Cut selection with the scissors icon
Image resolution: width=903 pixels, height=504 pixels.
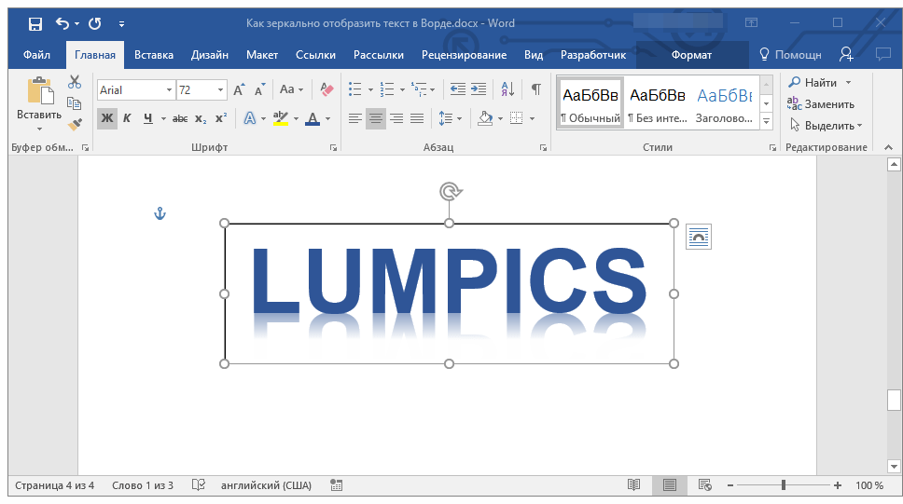click(75, 82)
